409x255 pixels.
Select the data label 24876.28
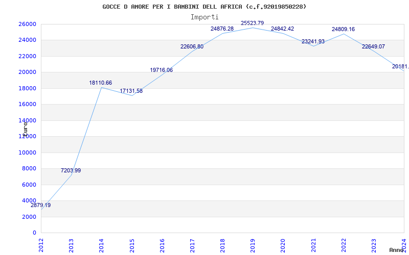click(x=222, y=29)
